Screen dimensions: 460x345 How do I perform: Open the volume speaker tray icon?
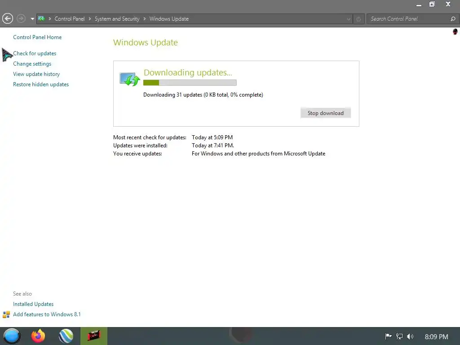pos(410,336)
